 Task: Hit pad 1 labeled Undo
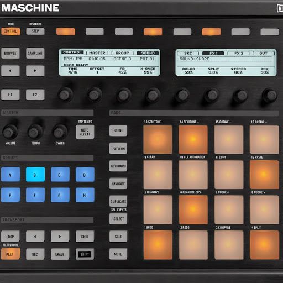coord(158,245)
